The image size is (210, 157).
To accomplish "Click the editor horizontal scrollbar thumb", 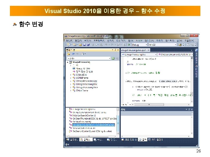I will [149, 105].
